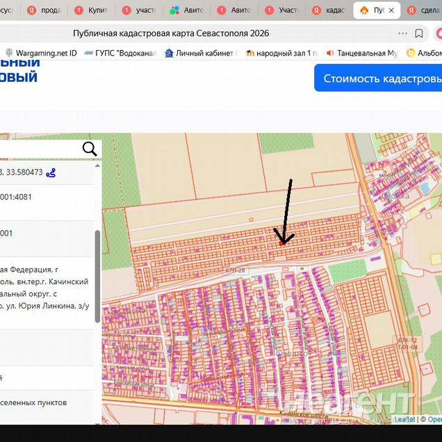Click the red marked parcel under arrow
The image size is (442, 442).
point(281,243)
